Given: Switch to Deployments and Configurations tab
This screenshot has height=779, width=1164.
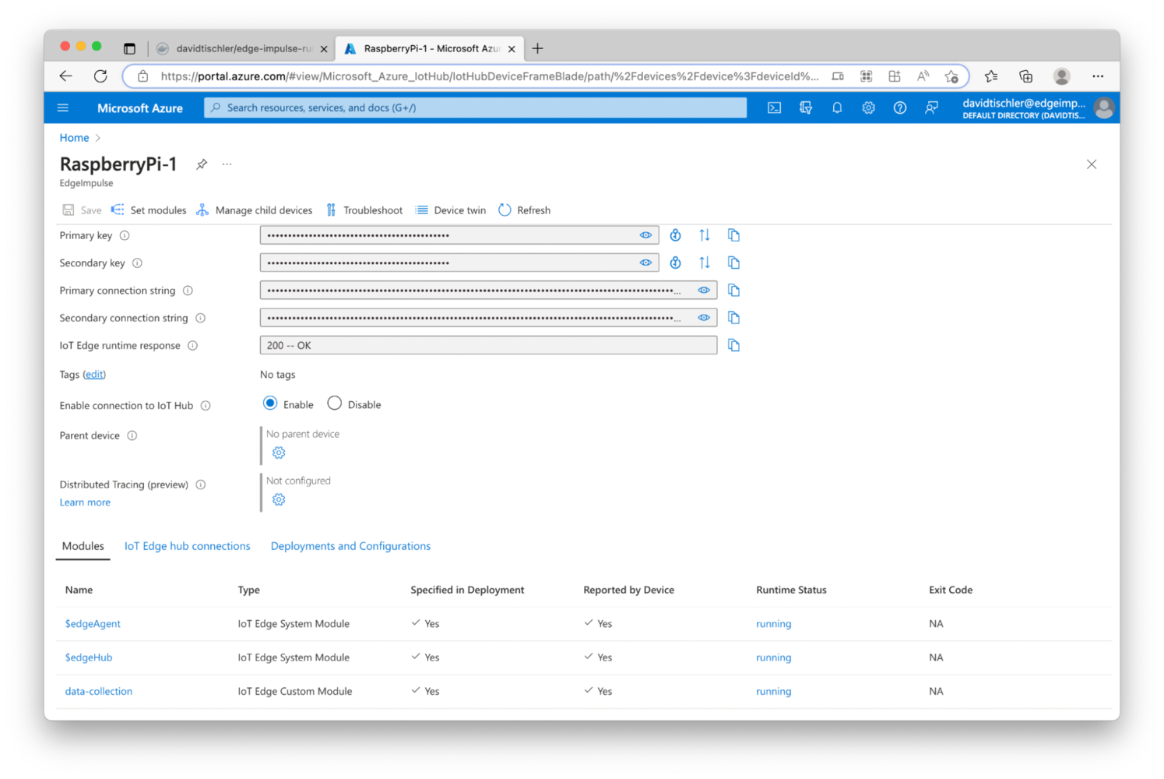Looking at the screenshot, I should point(350,546).
